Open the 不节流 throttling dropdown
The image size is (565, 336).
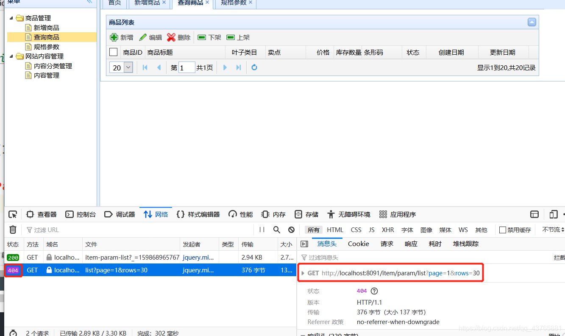tap(553, 230)
